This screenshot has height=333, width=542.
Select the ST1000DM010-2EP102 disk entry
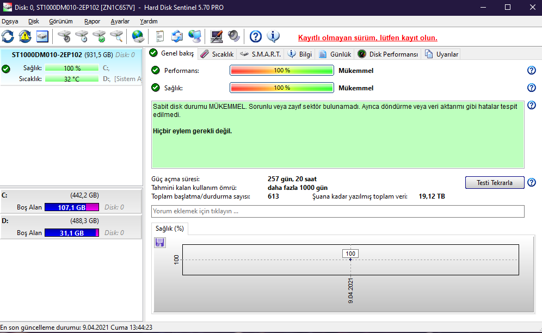pyautogui.click(x=71, y=67)
